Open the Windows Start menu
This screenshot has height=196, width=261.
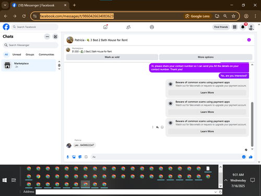(x=5, y=180)
